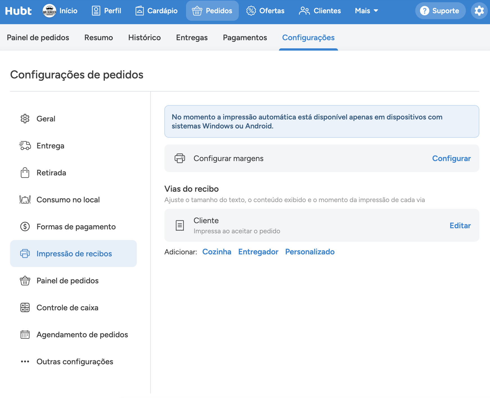Viewport: 490px width, 398px height.
Task: Click the Ofertas percent badge icon
Action: coord(251,11)
